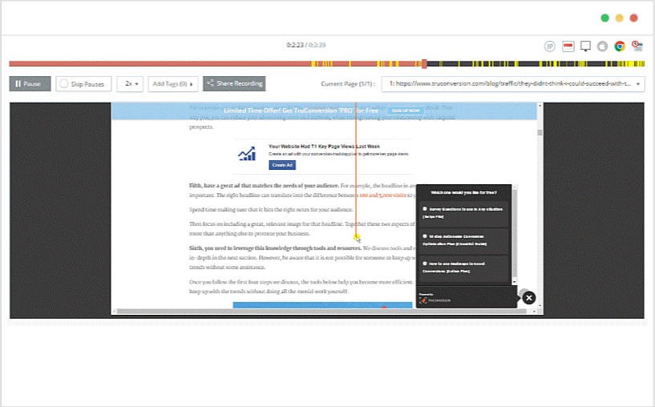Image resolution: width=655 pixels, height=407 pixels.
Task: Click the blue Create Ad button
Action: pyautogui.click(x=281, y=165)
